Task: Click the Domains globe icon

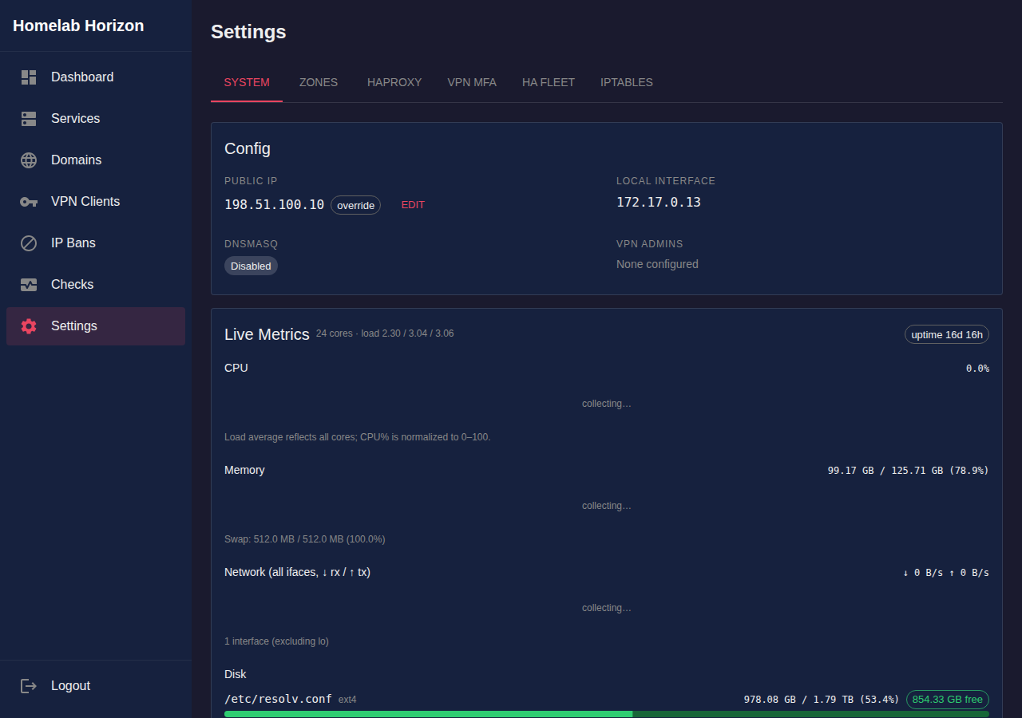Action: pos(29,160)
